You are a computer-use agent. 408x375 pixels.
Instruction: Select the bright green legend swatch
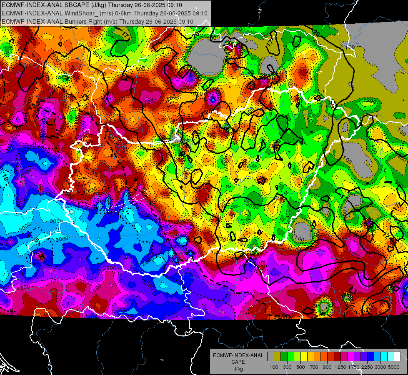point(290,356)
